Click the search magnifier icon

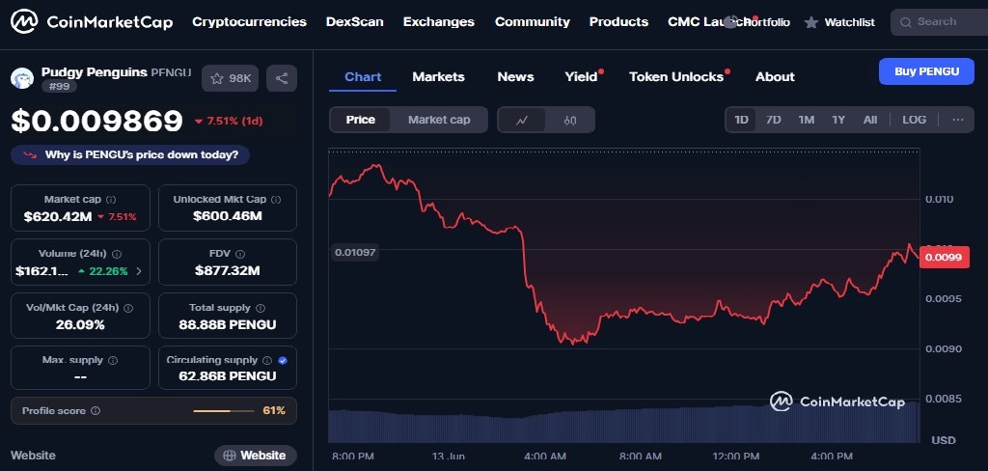coord(905,23)
